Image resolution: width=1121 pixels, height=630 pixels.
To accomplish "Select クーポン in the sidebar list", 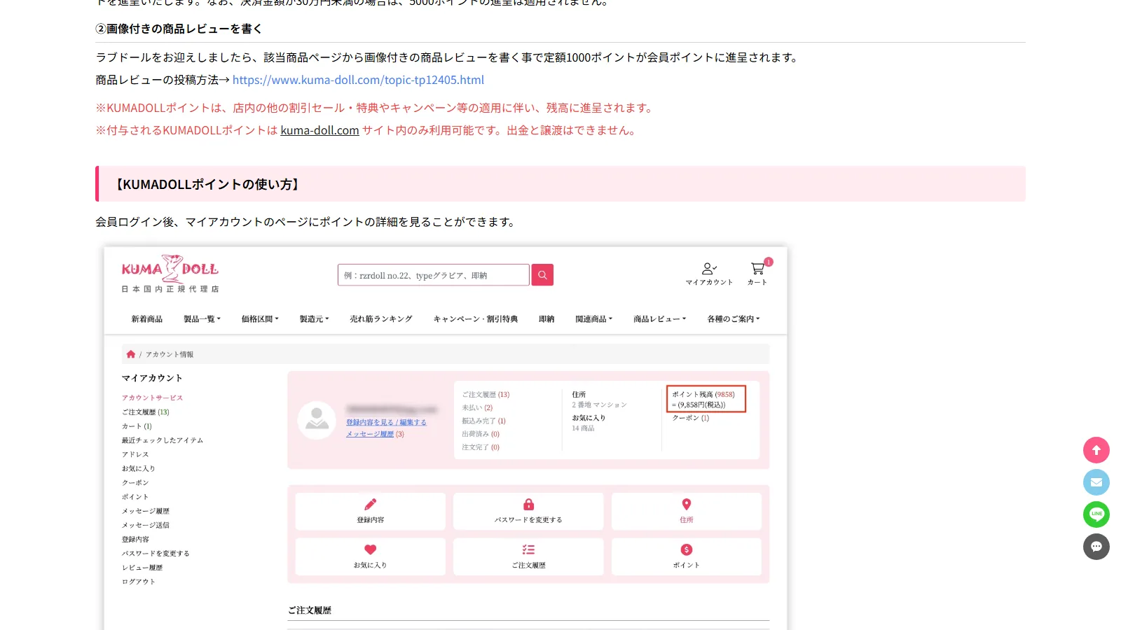I will (x=135, y=483).
